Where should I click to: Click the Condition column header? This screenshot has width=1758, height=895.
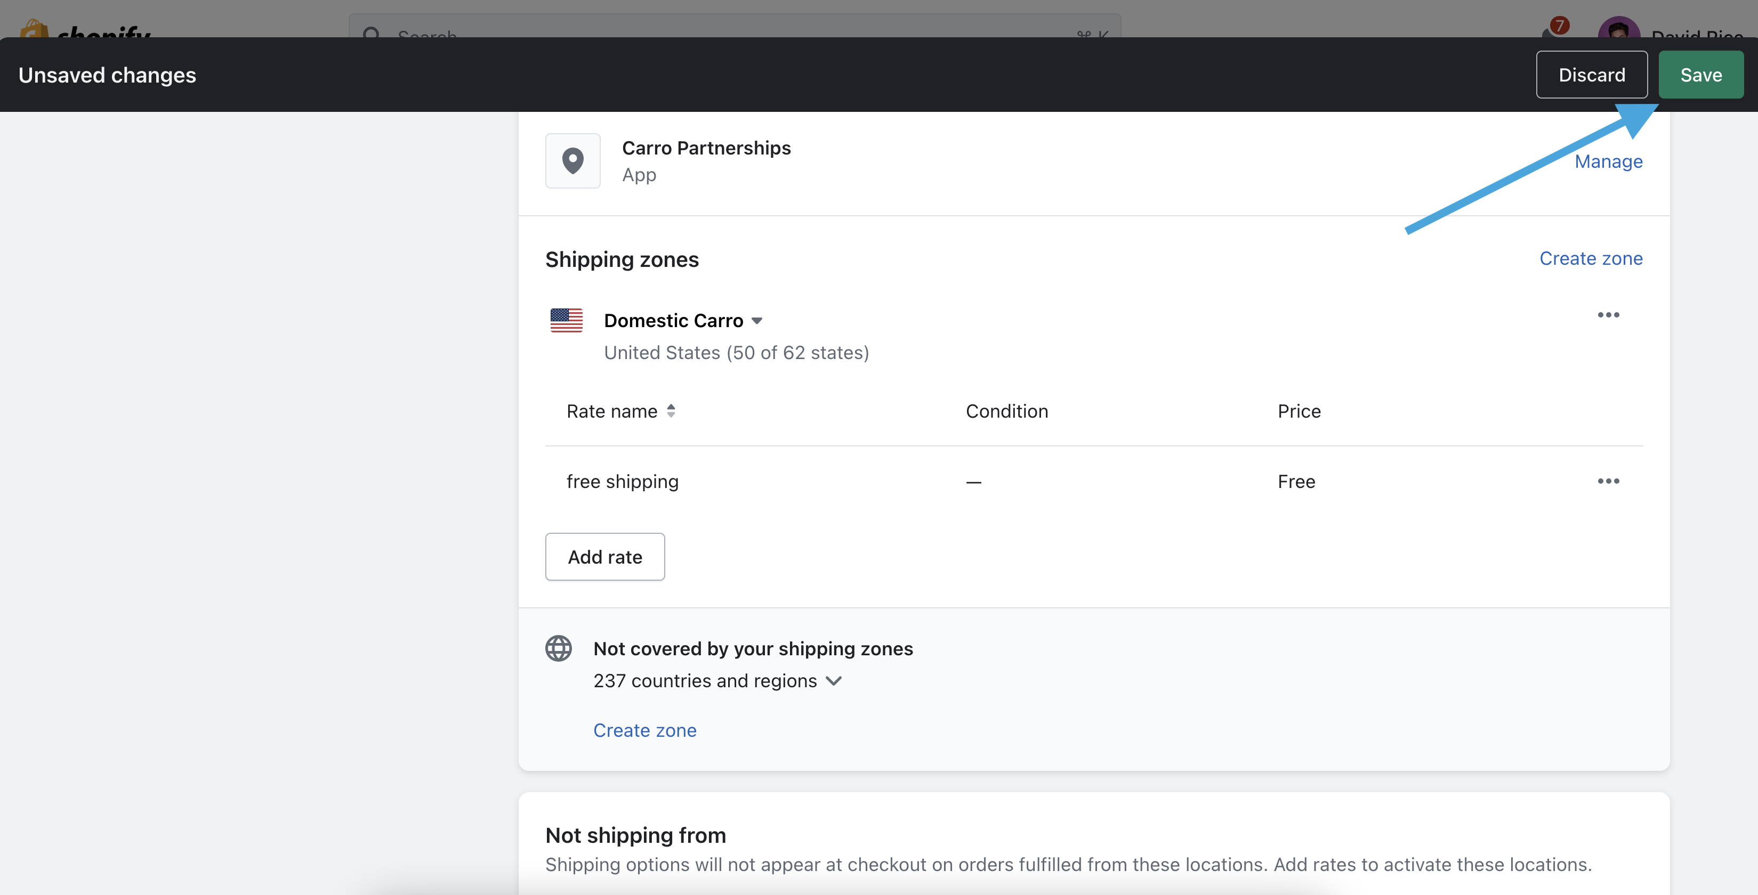click(1006, 411)
